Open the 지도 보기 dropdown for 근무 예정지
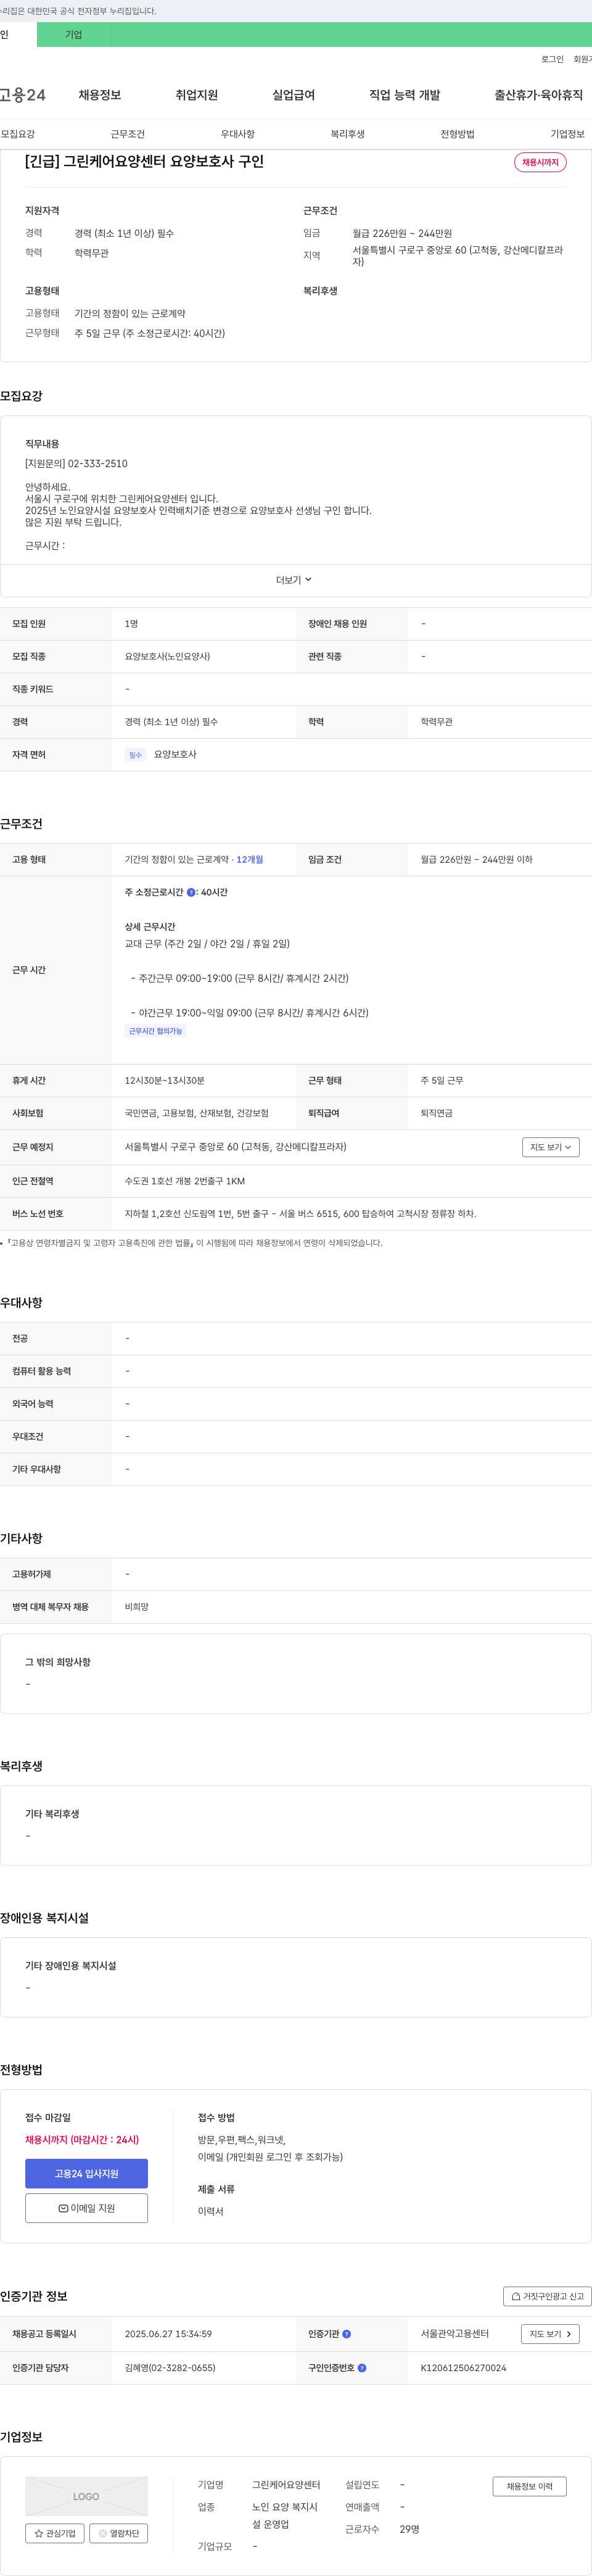The height and width of the screenshot is (2576, 592). [x=551, y=1147]
